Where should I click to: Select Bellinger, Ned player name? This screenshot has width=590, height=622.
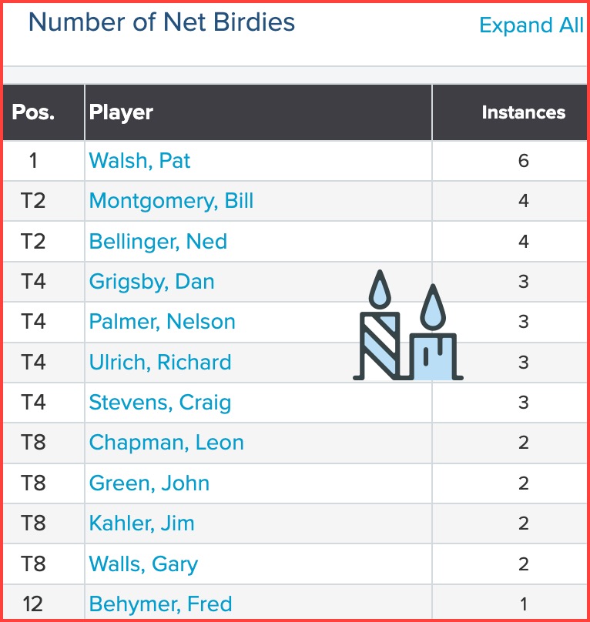point(158,242)
